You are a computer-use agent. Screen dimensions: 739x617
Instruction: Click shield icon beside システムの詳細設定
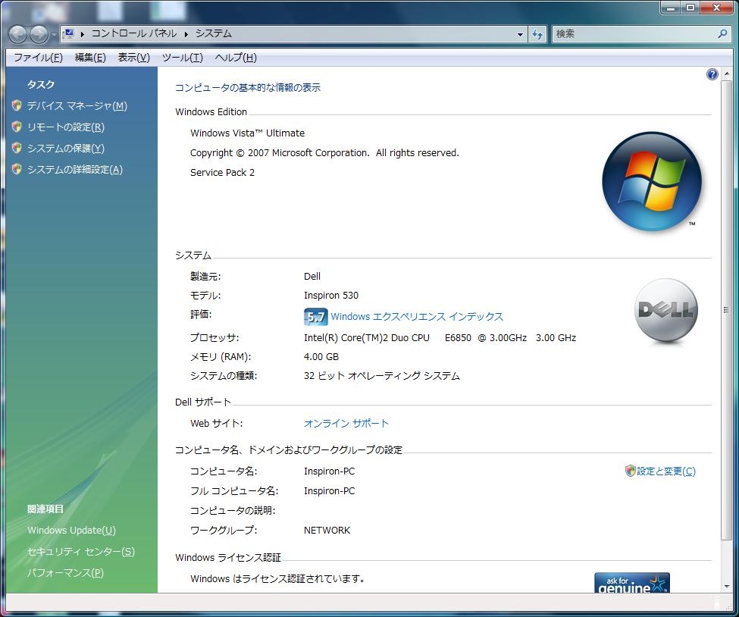click(x=17, y=169)
